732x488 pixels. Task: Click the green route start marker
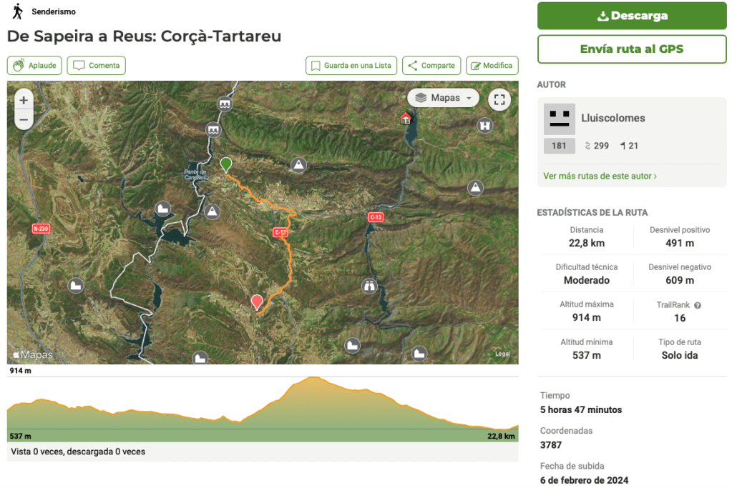[226, 164]
